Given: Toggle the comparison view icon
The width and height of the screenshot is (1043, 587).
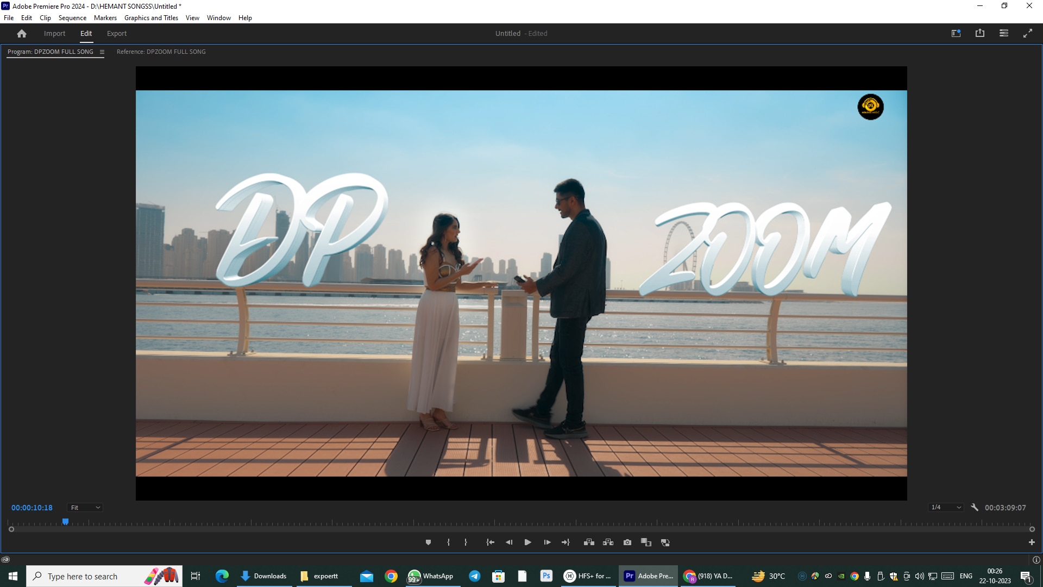Looking at the screenshot, I should pos(646,542).
